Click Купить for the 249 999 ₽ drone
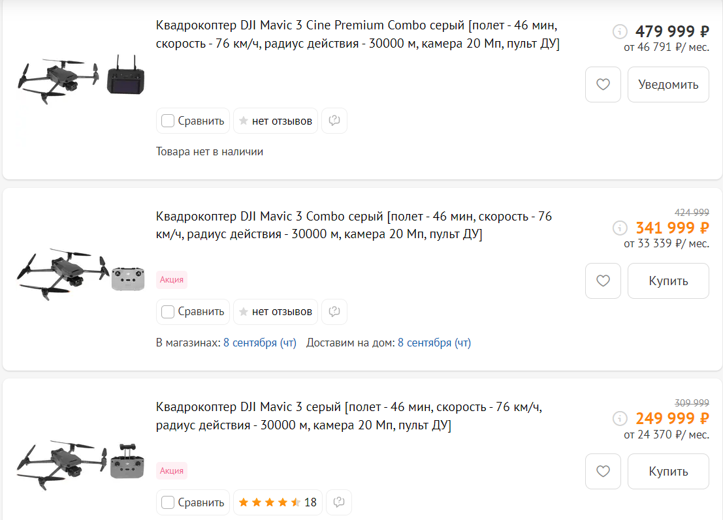723x520 pixels. click(668, 471)
